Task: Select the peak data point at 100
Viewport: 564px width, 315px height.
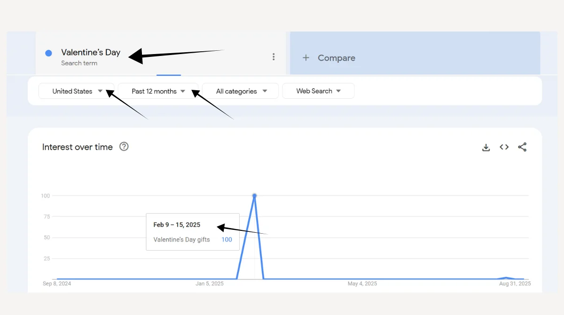Action: coord(254,196)
